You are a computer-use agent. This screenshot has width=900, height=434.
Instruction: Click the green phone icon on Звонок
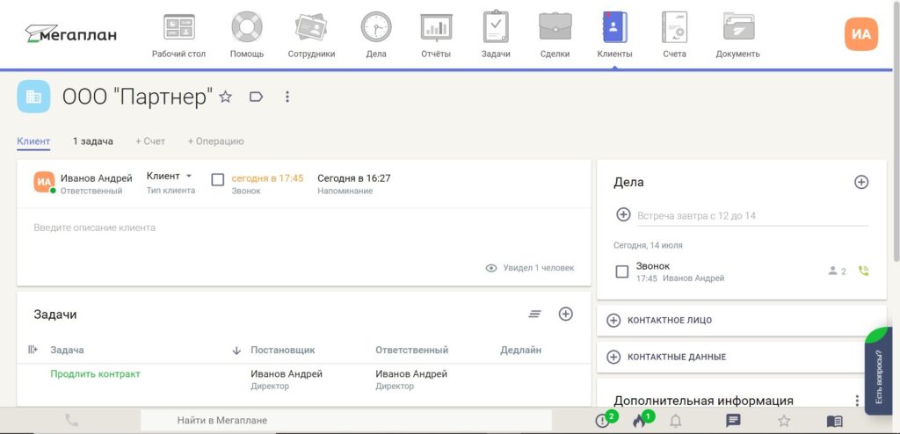tap(863, 271)
